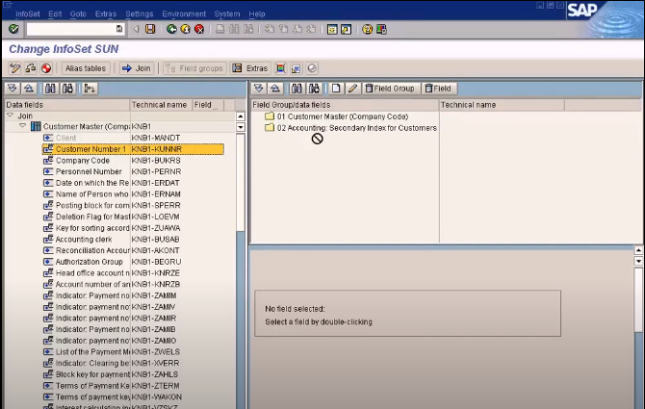Open the Edit menu
Screen dimensions: 645x409
click(x=55, y=14)
